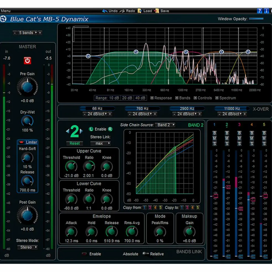Screen dimensions: 272x272
Task: Mute band 1 with M button
Action: coord(215,138)
